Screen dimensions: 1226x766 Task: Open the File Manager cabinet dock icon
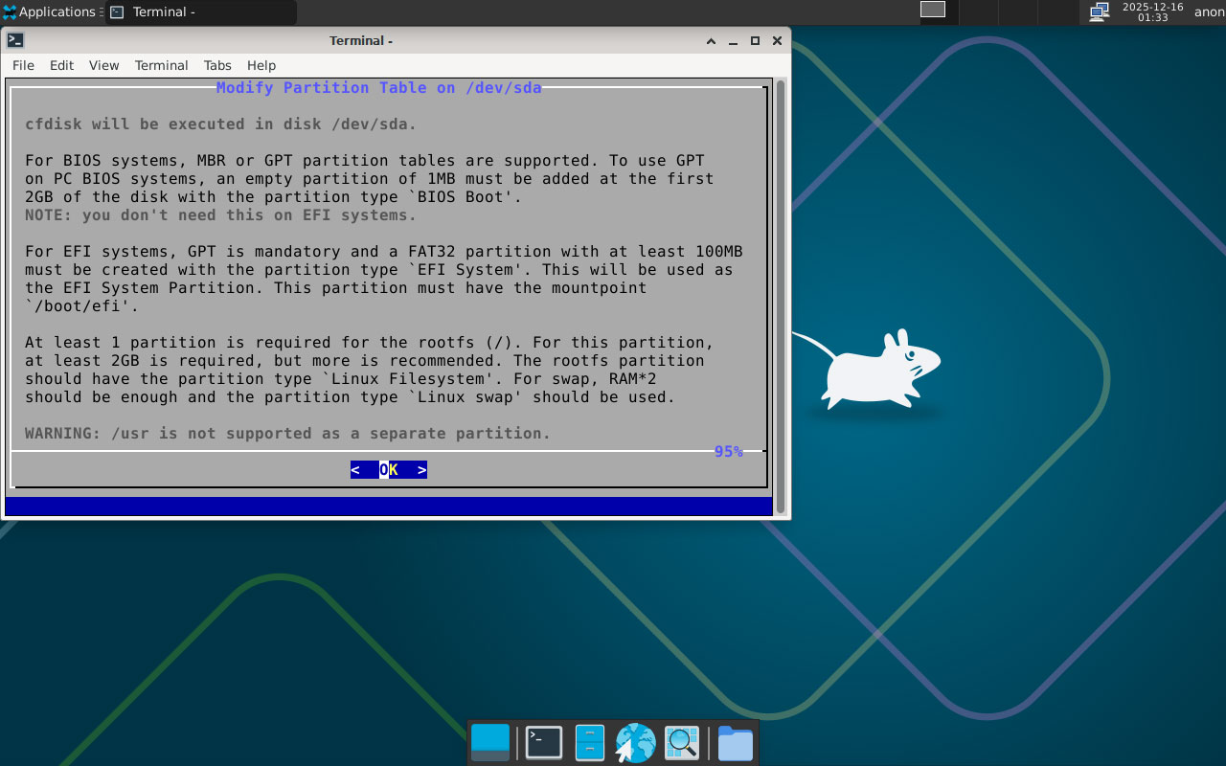point(589,743)
